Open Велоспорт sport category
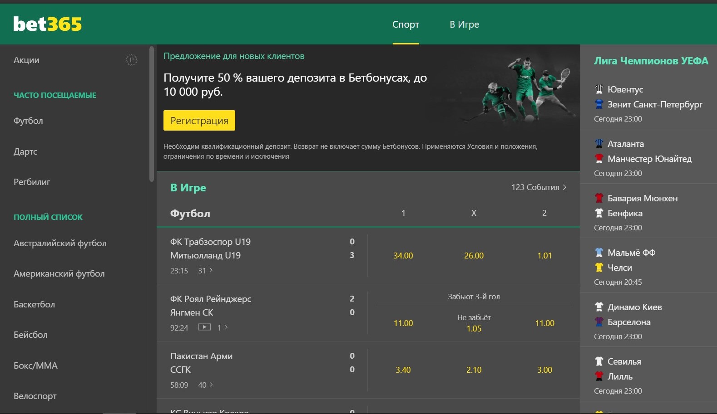The image size is (717, 414). pos(35,396)
